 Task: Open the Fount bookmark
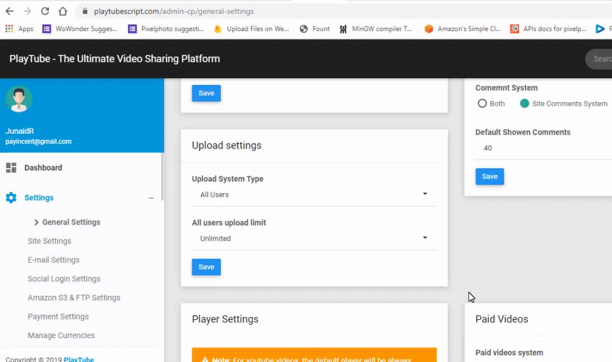tap(315, 29)
